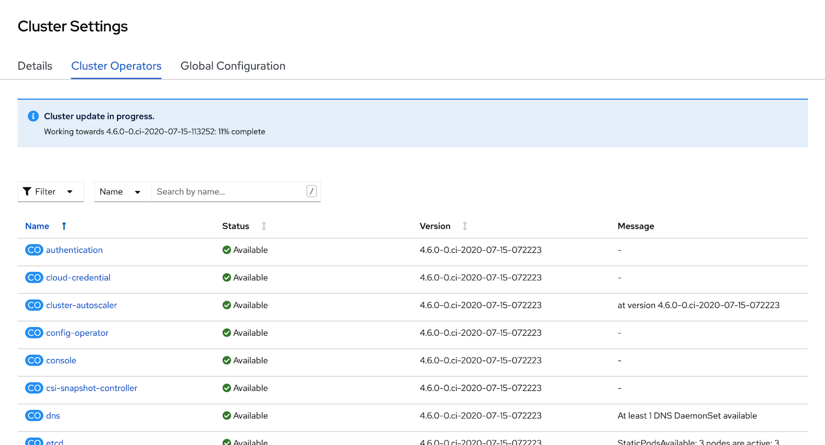Open the Global Configuration tab
Screen dimensions: 825x445
click(x=233, y=66)
